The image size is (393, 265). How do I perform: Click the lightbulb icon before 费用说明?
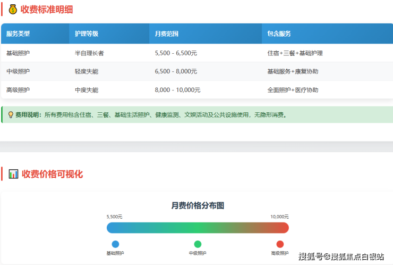pyautogui.click(x=11, y=114)
